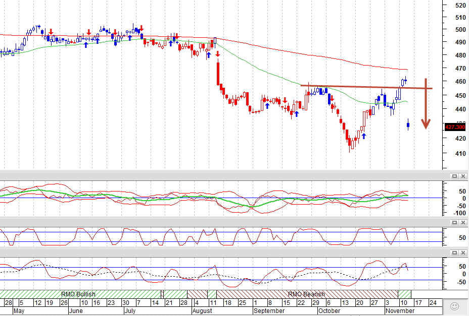Close the middle single-line oscillator panel
This screenshot has height=316, width=469.
[x=463, y=222]
